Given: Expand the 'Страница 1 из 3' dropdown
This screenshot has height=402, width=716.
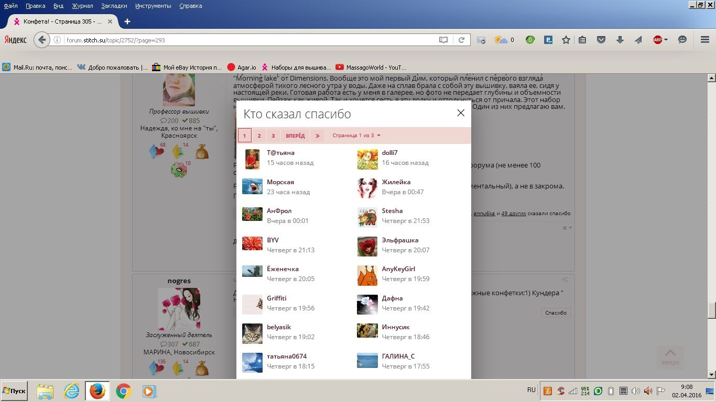Looking at the screenshot, I should pos(356,136).
